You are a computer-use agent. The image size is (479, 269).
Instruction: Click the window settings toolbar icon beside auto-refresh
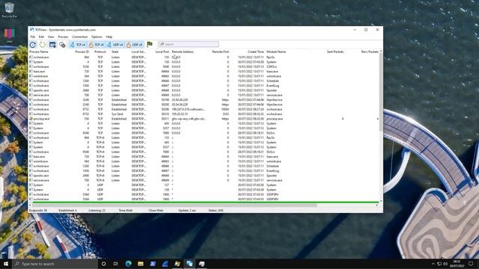pos(52,45)
